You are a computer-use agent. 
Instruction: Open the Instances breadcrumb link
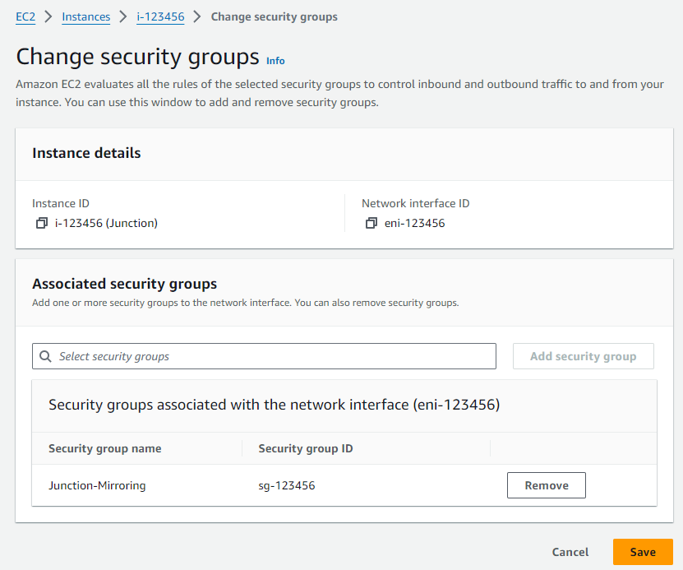click(85, 16)
